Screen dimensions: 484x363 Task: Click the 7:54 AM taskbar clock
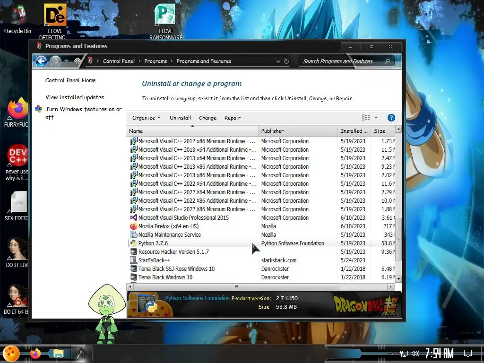click(x=439, y=353)
